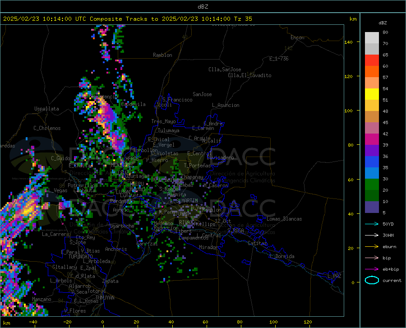Pick the bright yellow swatch on dBZ scale
The height and width of the screenshot is (328, 406).
click(372, 94)
